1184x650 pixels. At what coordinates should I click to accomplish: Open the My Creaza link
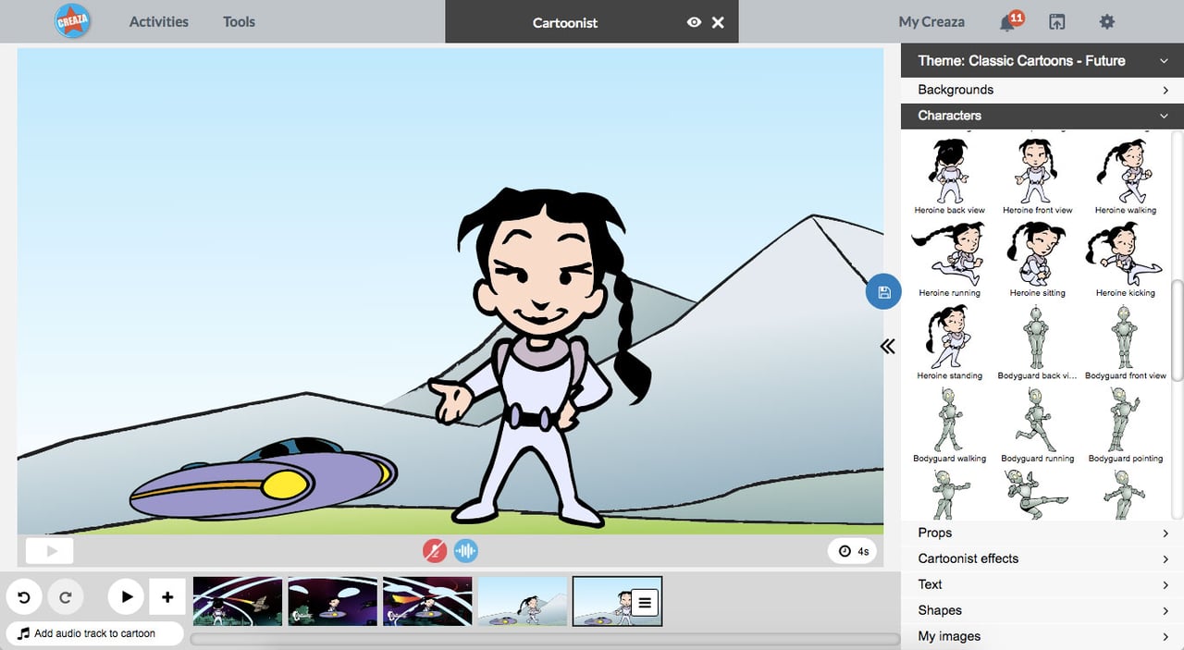pyautogui.click(x=931, y=21)
